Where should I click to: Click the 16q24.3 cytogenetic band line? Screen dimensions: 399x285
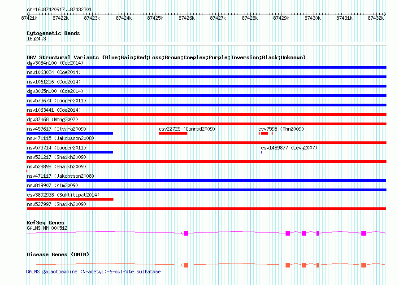[206, 44]
